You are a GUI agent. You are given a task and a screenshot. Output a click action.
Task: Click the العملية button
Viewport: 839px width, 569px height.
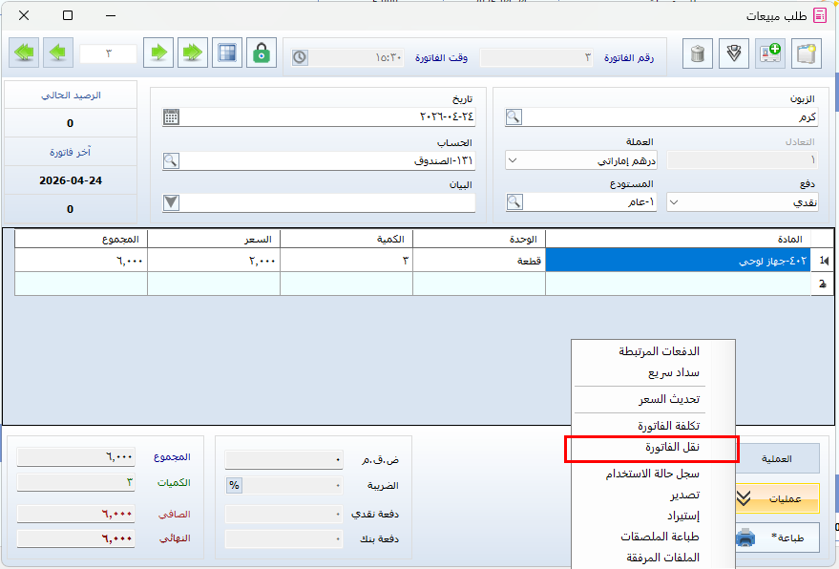tap(779, 458)
